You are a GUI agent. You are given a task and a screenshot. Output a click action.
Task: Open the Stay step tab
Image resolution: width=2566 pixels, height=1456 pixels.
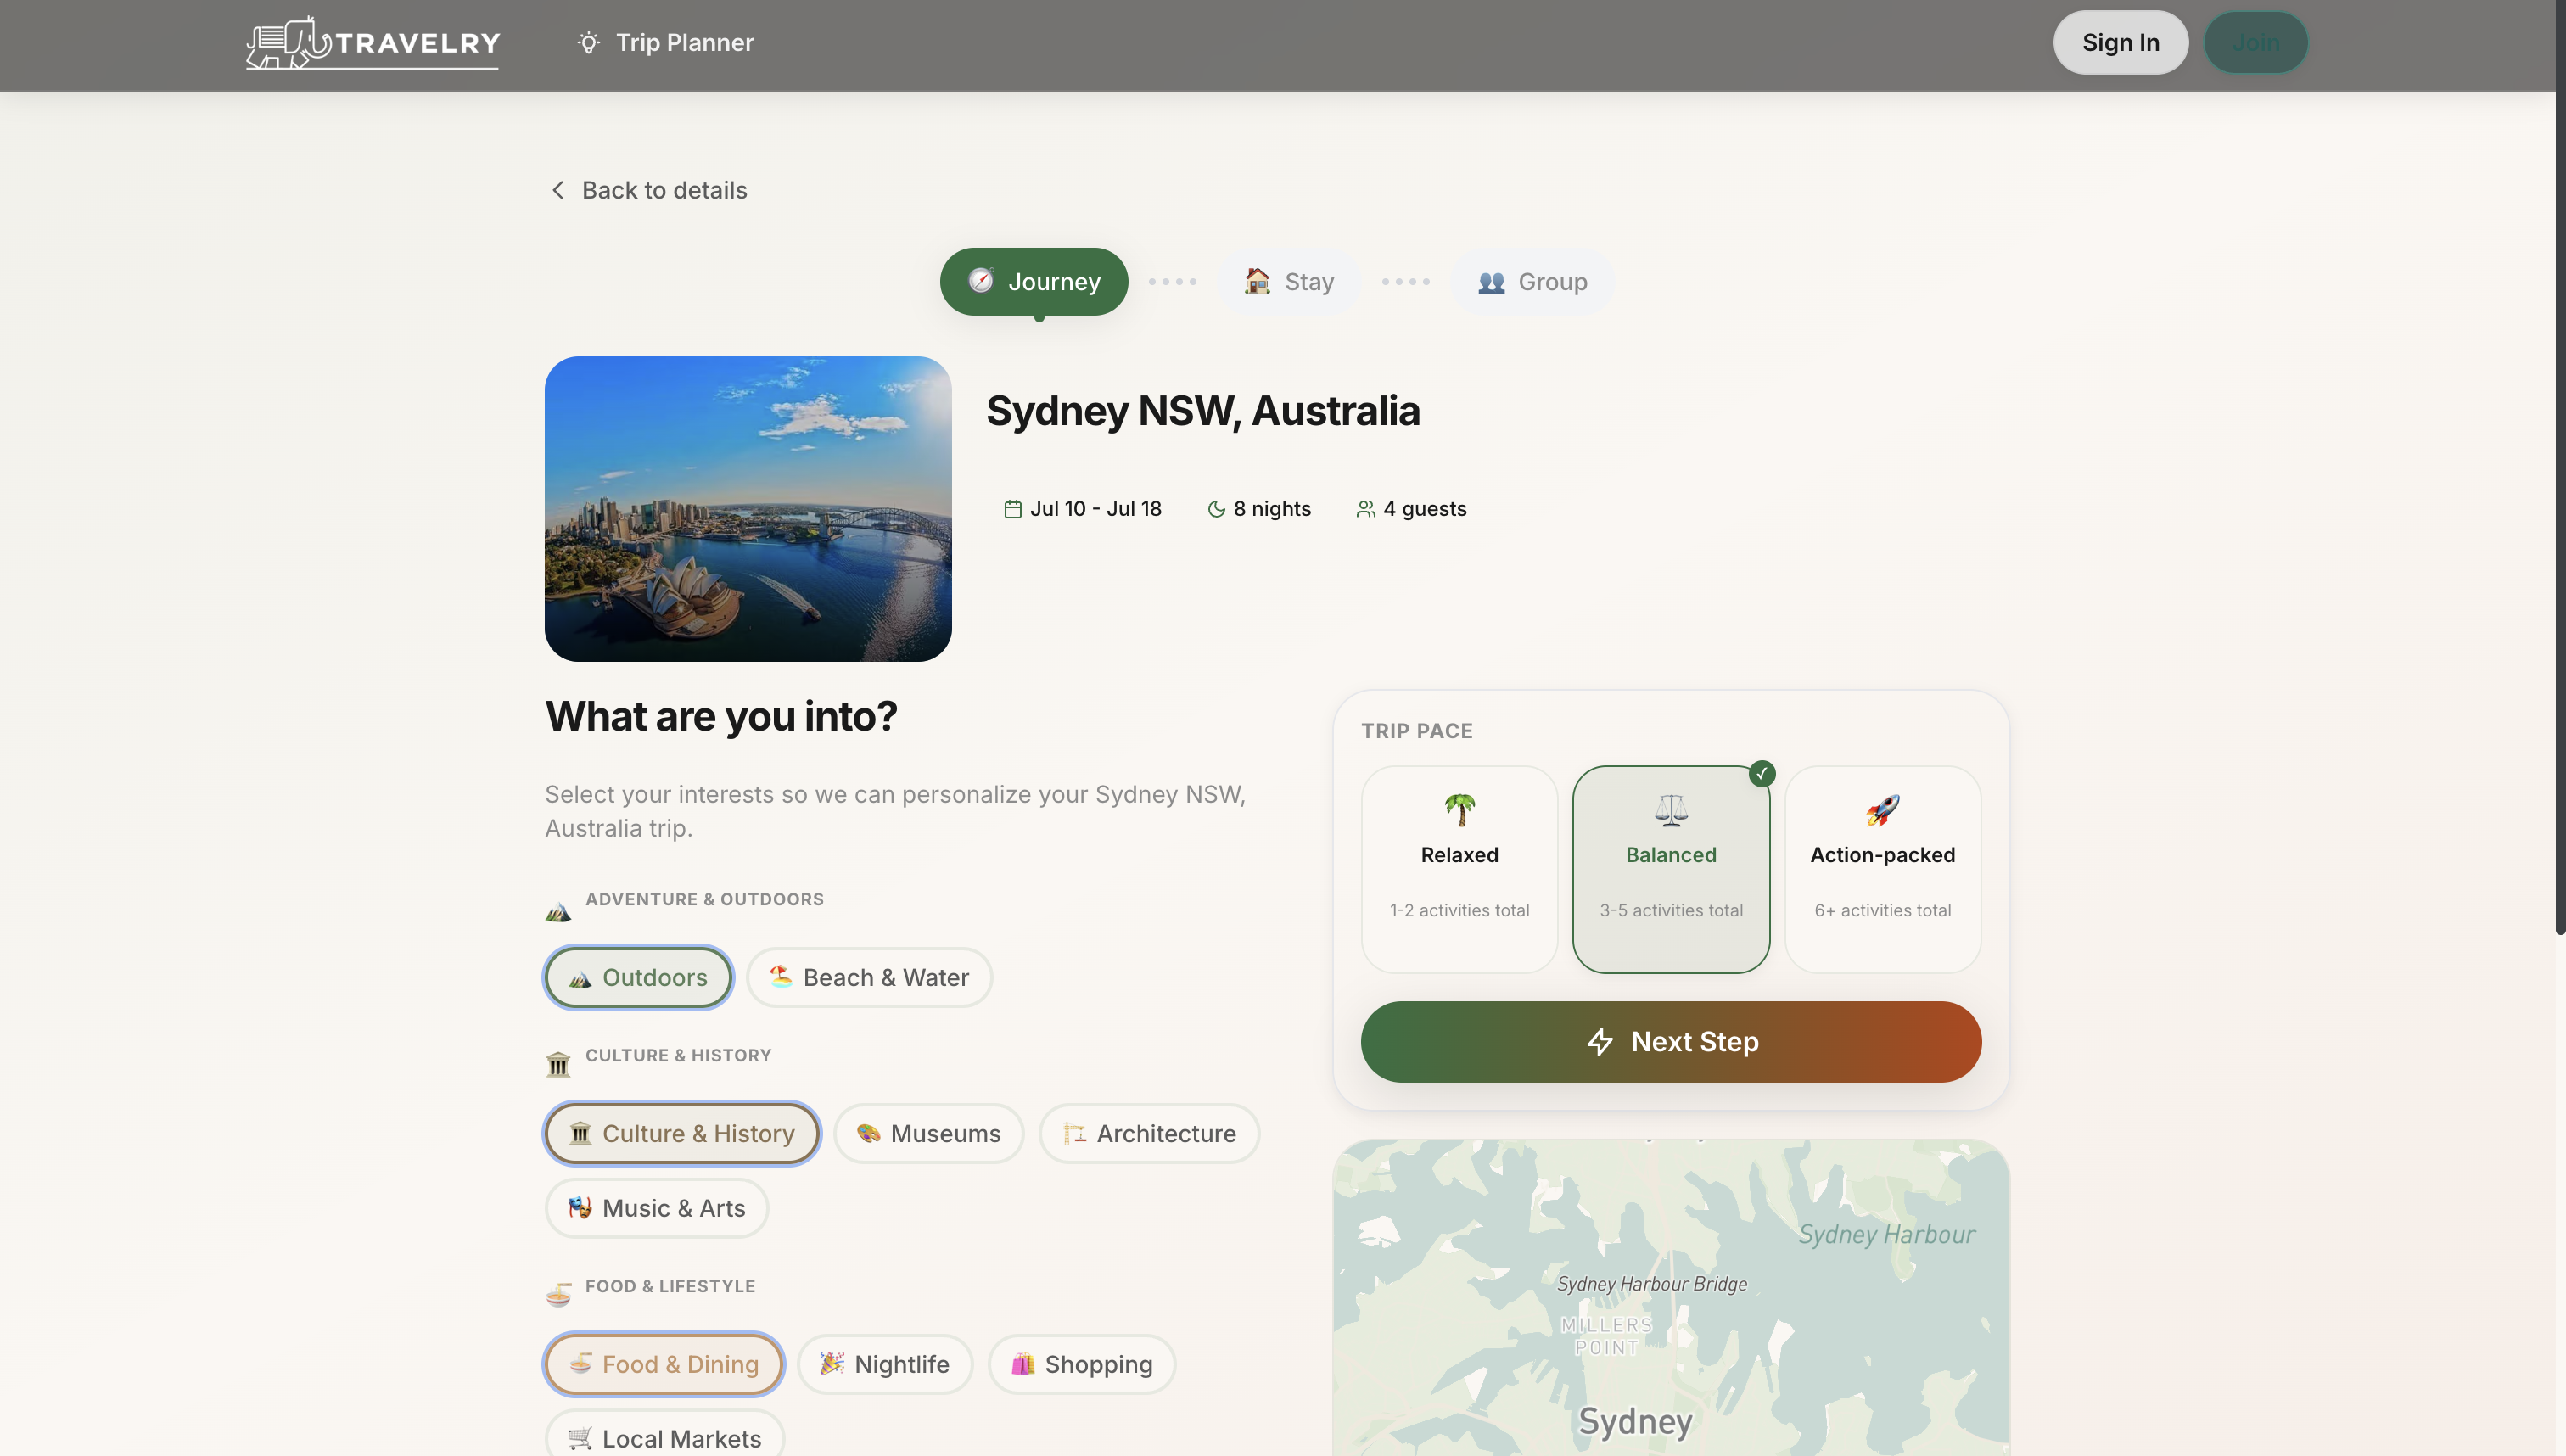coord(1290,281)
